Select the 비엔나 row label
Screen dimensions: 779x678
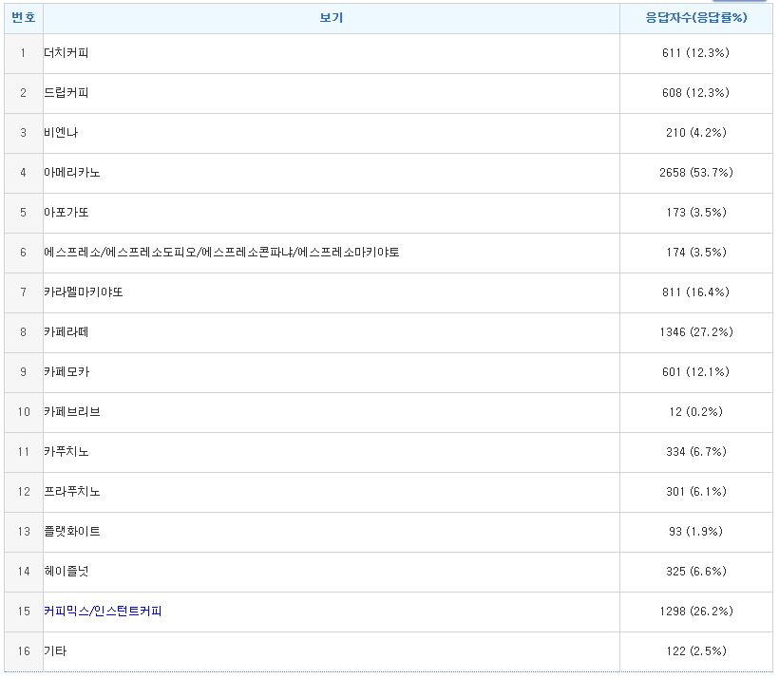tap(61, 133)
